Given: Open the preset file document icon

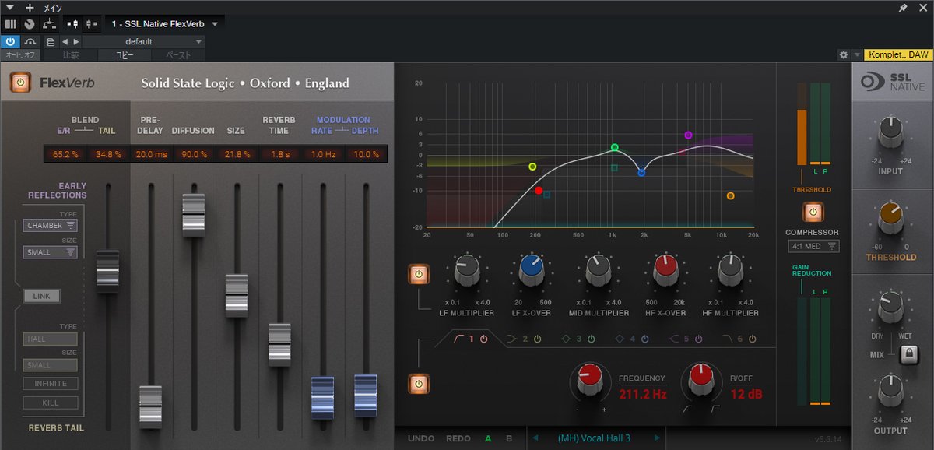Looking at the screenshot, I should point(51,41).
